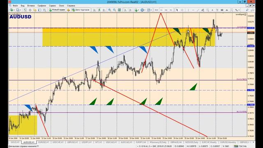Image resolution: width=263 pixels, height=148 pixels.
Task: Select the text label tool
Action: (217, 10)
